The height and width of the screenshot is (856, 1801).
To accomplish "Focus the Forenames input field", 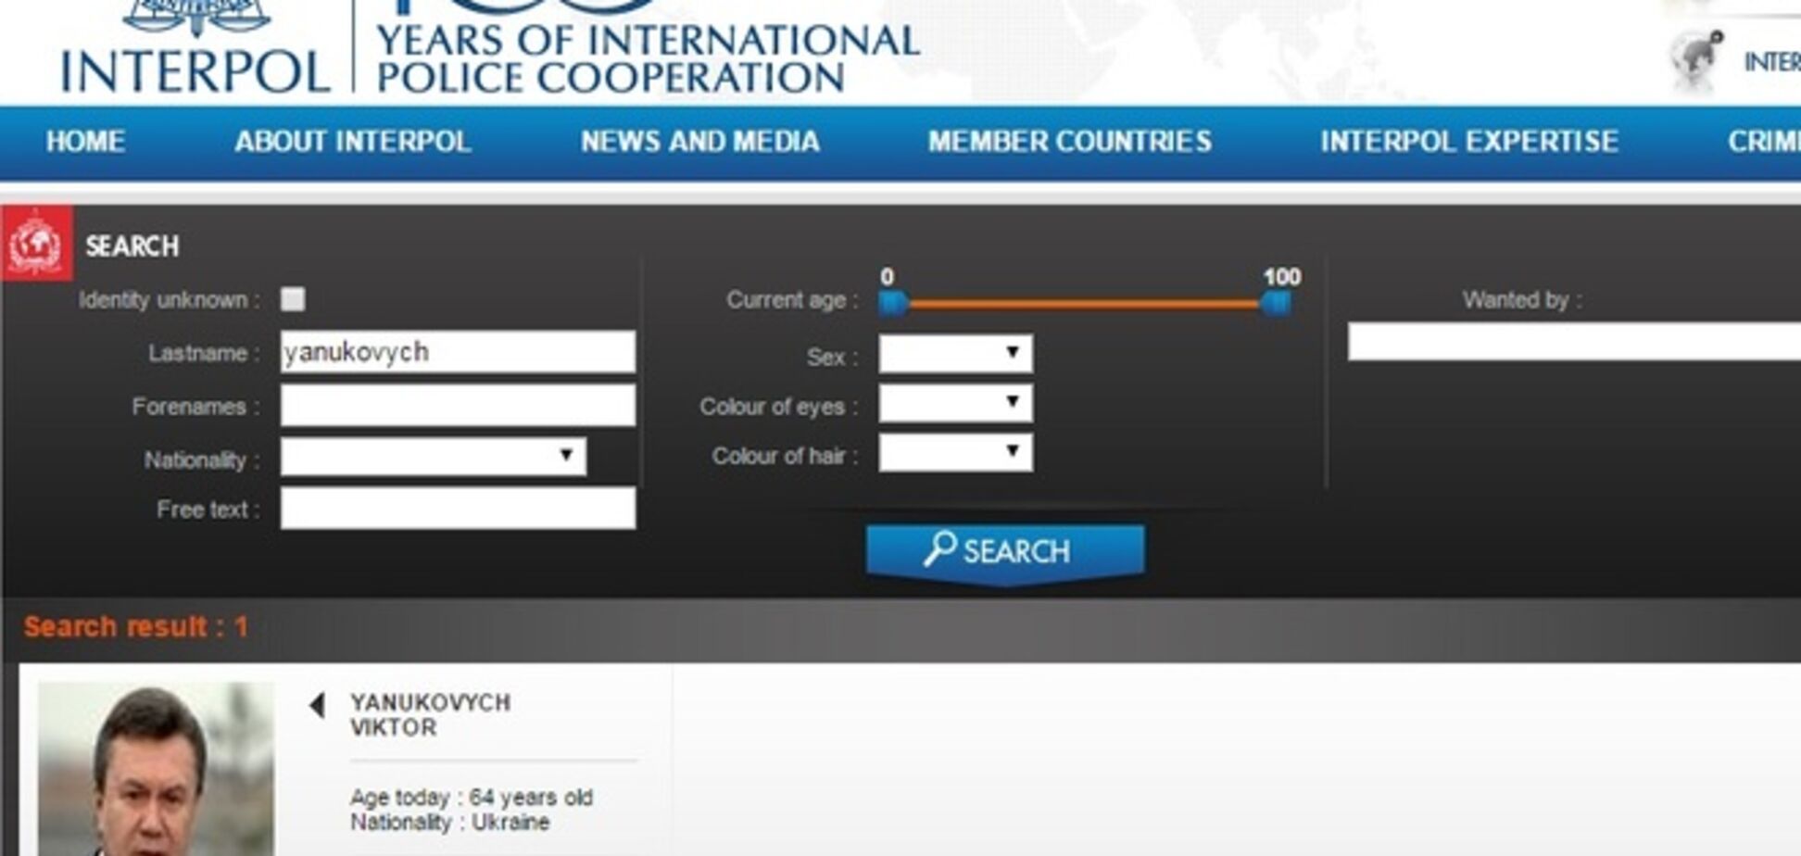I will pyautogui.click(x=458, y=406).
